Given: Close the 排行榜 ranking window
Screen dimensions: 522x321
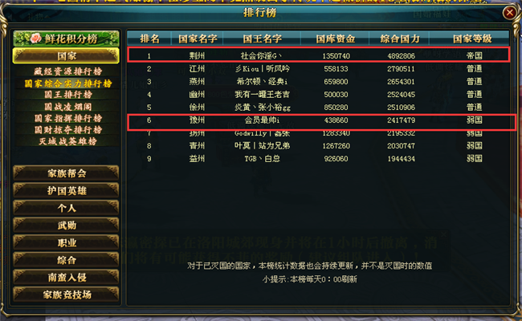Looking at the screenshot, I should [x=509, y=13].
